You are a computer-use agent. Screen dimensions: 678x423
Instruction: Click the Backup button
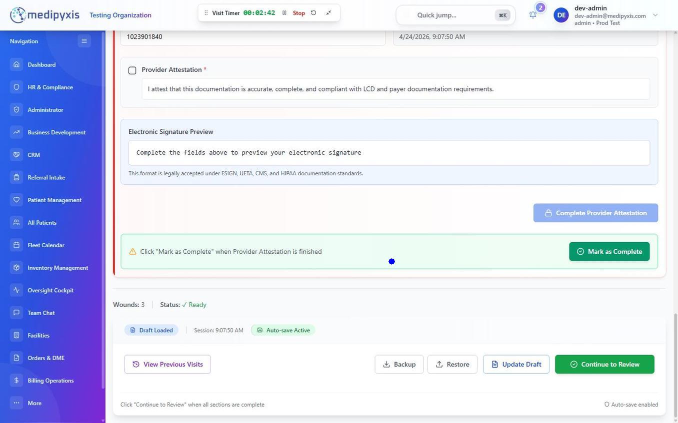[399, 364]
